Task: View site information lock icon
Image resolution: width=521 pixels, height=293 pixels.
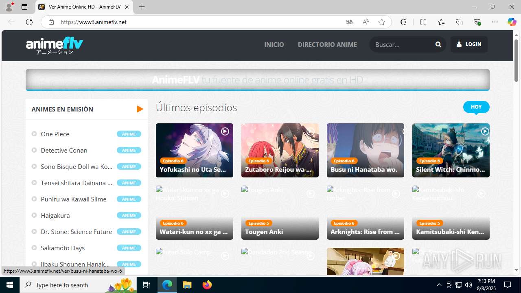Action: point(51,22)
